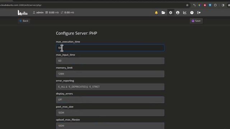
Task: Click the post_max_size label
Action: pos(65,107)
